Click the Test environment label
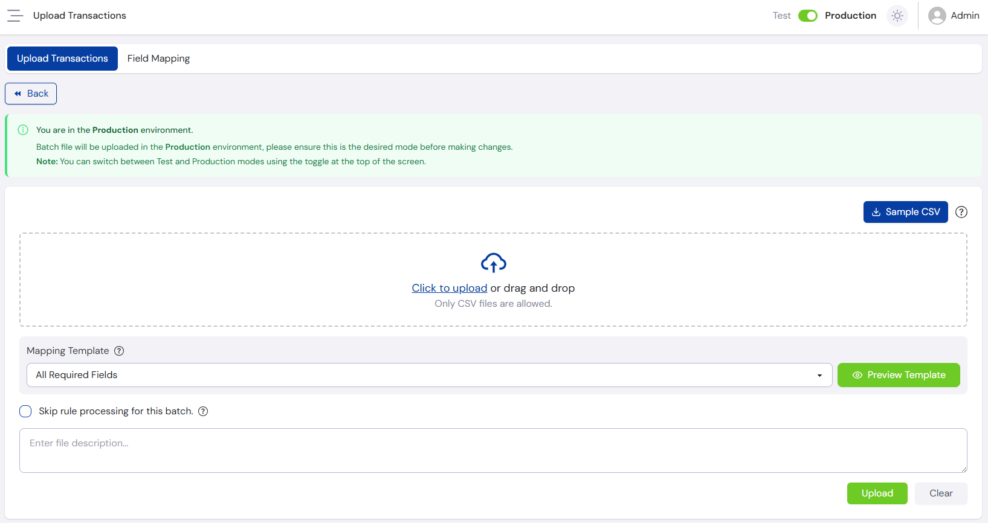Image resolution: width=988 pixels, height=523 pixels. pyautogui.click(x=781, y=16)
